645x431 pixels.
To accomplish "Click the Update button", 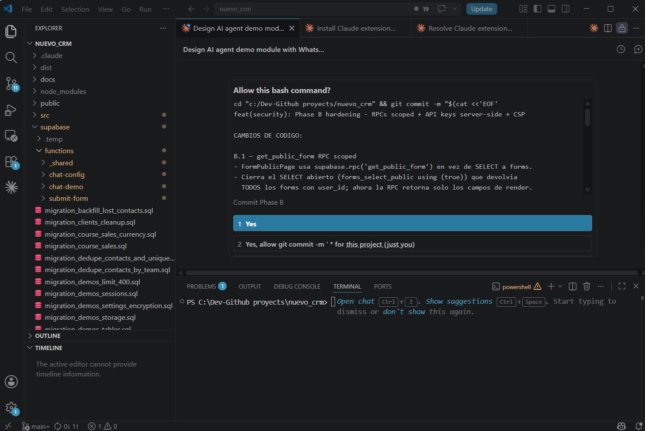I will [482, 9].
